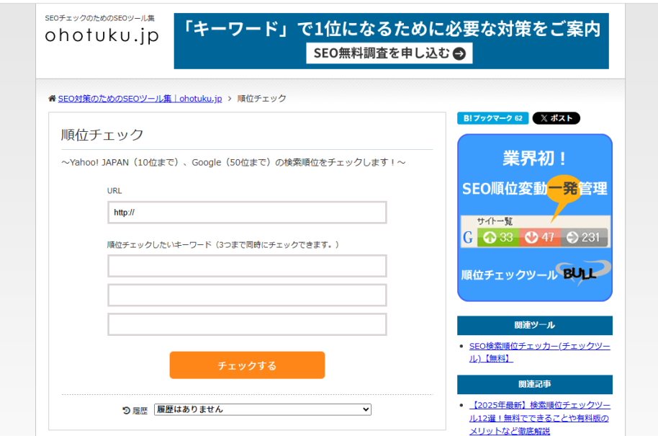The image size is (658, 436).
Task: Open the SEO対策のためのSEOツール集 breadcrumb link
Action: coord(140,99)
